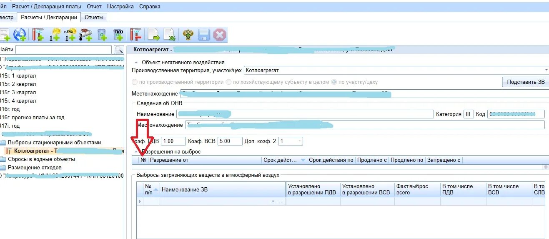Image resolution: width=549 pixels, height=239 pixels.
Task: Open the Срок действия column filter arrow
Action: coord(303,160)
